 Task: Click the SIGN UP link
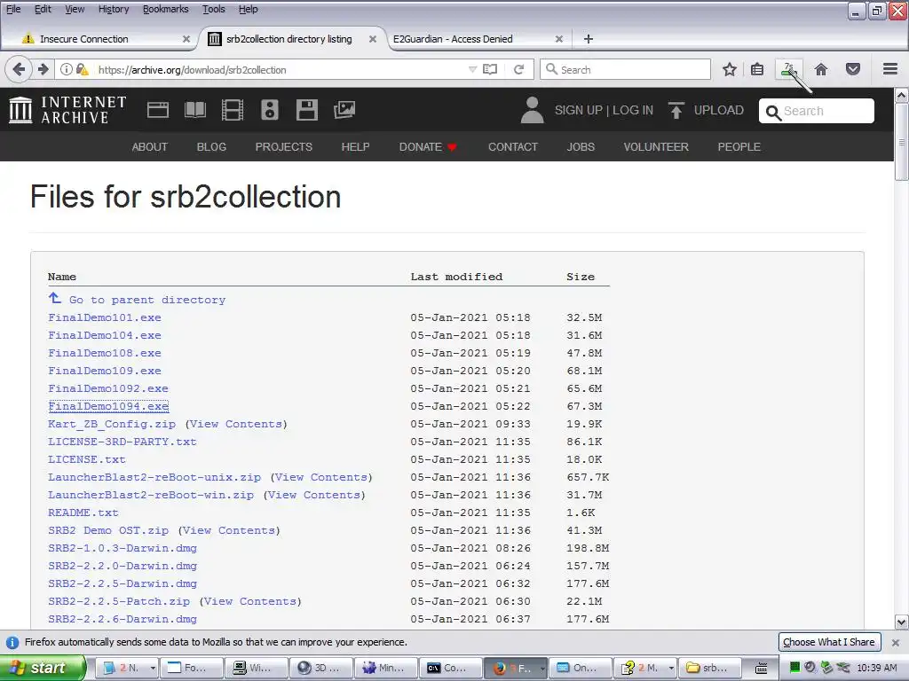pyautogui.click(x=579, y=110)
